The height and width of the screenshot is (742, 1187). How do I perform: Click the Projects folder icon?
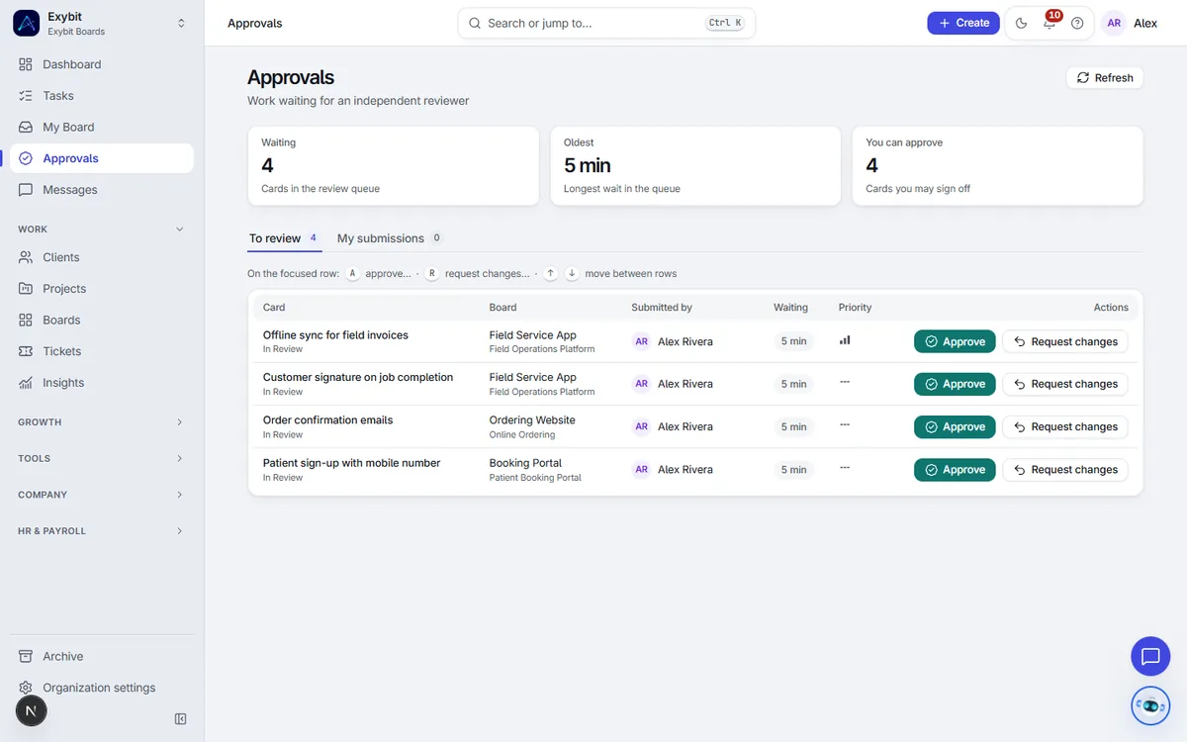point(26,289)
